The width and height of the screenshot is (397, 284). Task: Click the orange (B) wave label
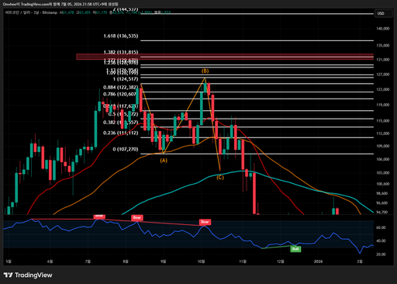205,71
